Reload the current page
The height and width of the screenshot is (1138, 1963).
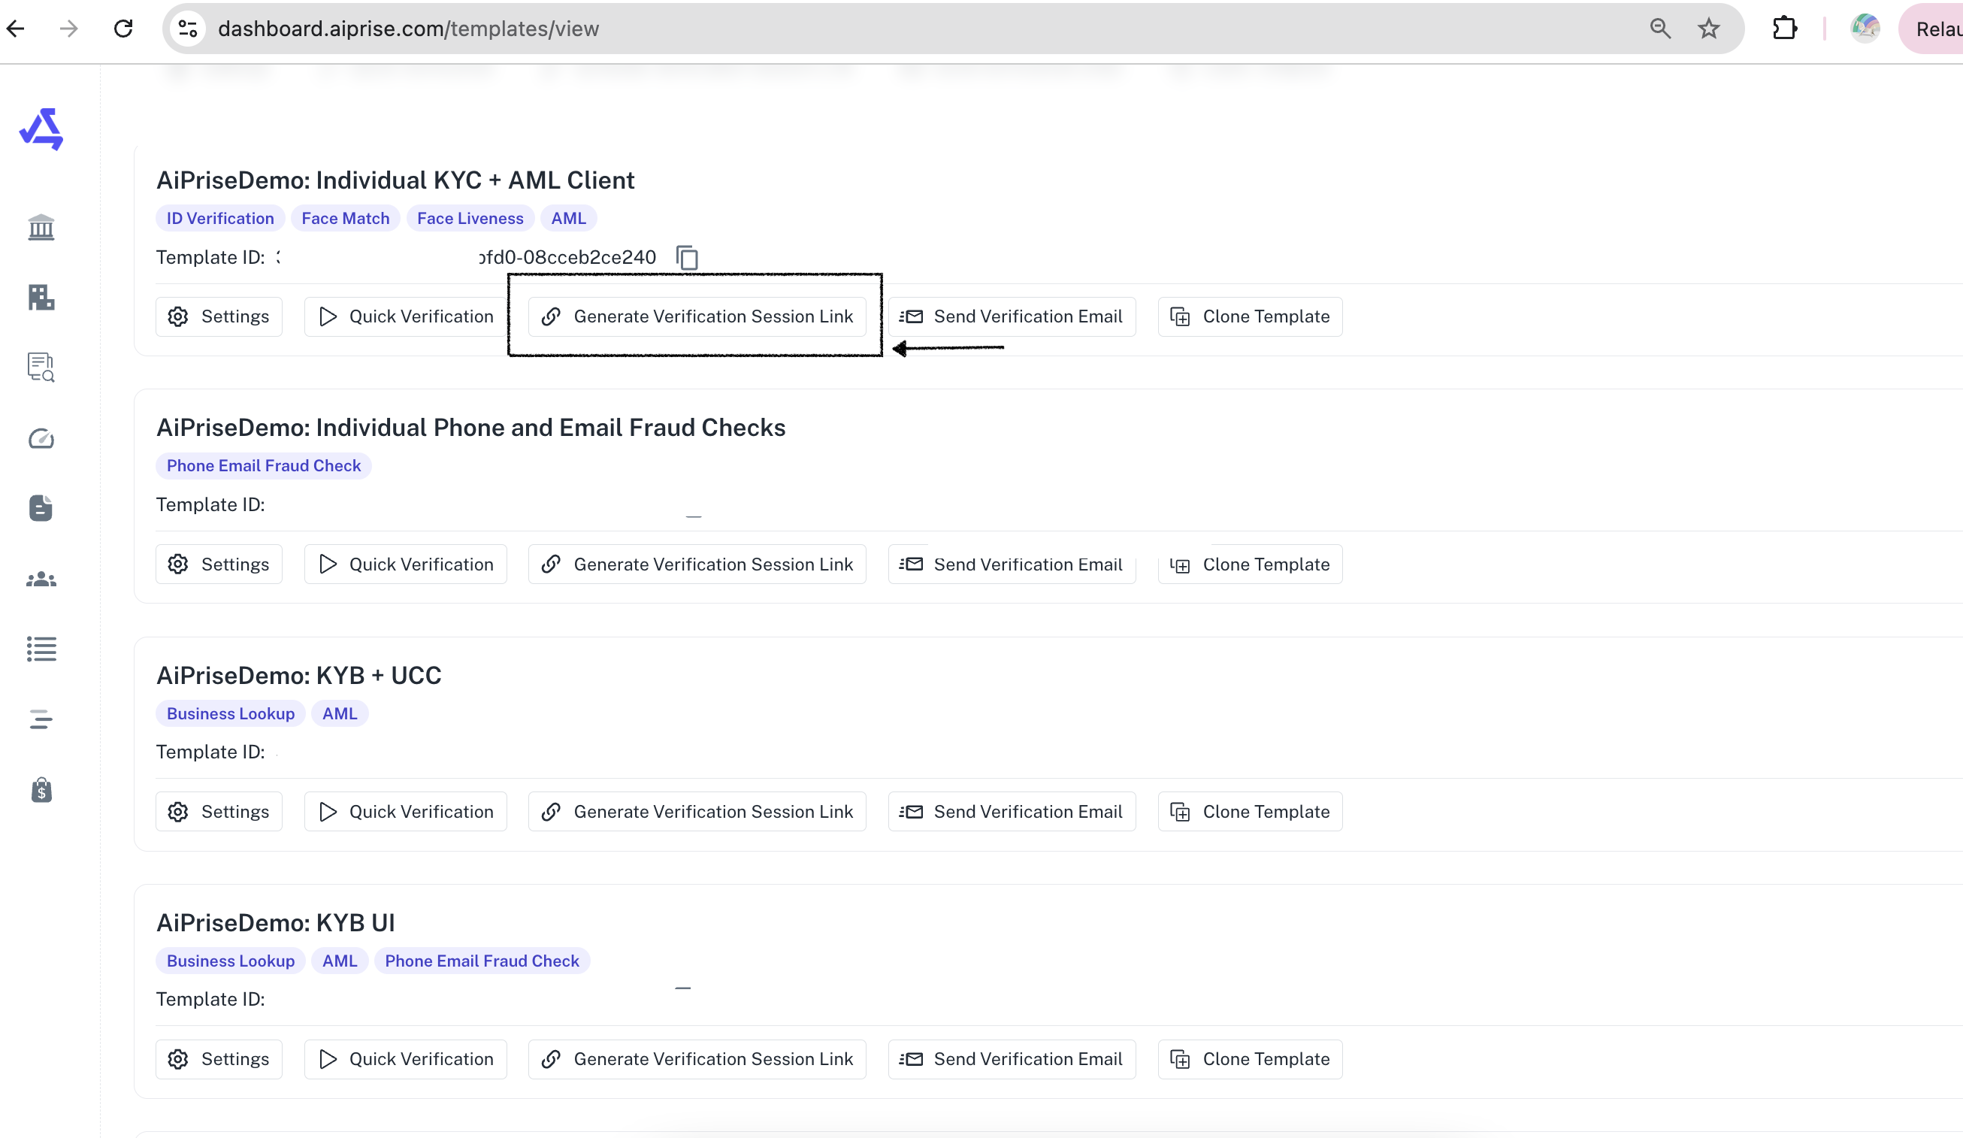click(x=123, y=29)
